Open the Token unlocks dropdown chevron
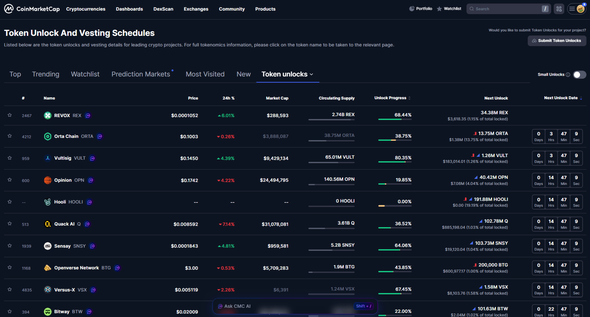 tap(311, 74)
